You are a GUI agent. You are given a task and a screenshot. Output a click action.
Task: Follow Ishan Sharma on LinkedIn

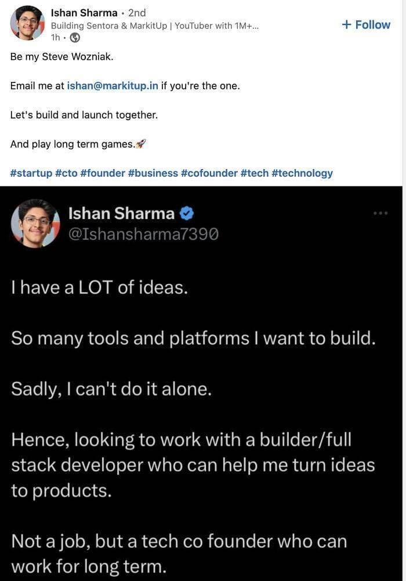(365, 24)
